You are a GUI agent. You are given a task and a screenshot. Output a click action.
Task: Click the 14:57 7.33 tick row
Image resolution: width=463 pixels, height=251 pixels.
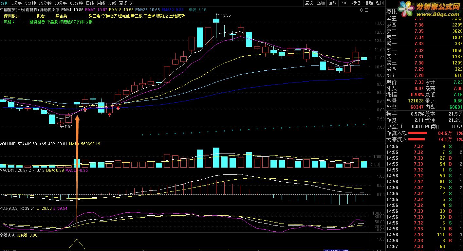[x=424, y=246]
